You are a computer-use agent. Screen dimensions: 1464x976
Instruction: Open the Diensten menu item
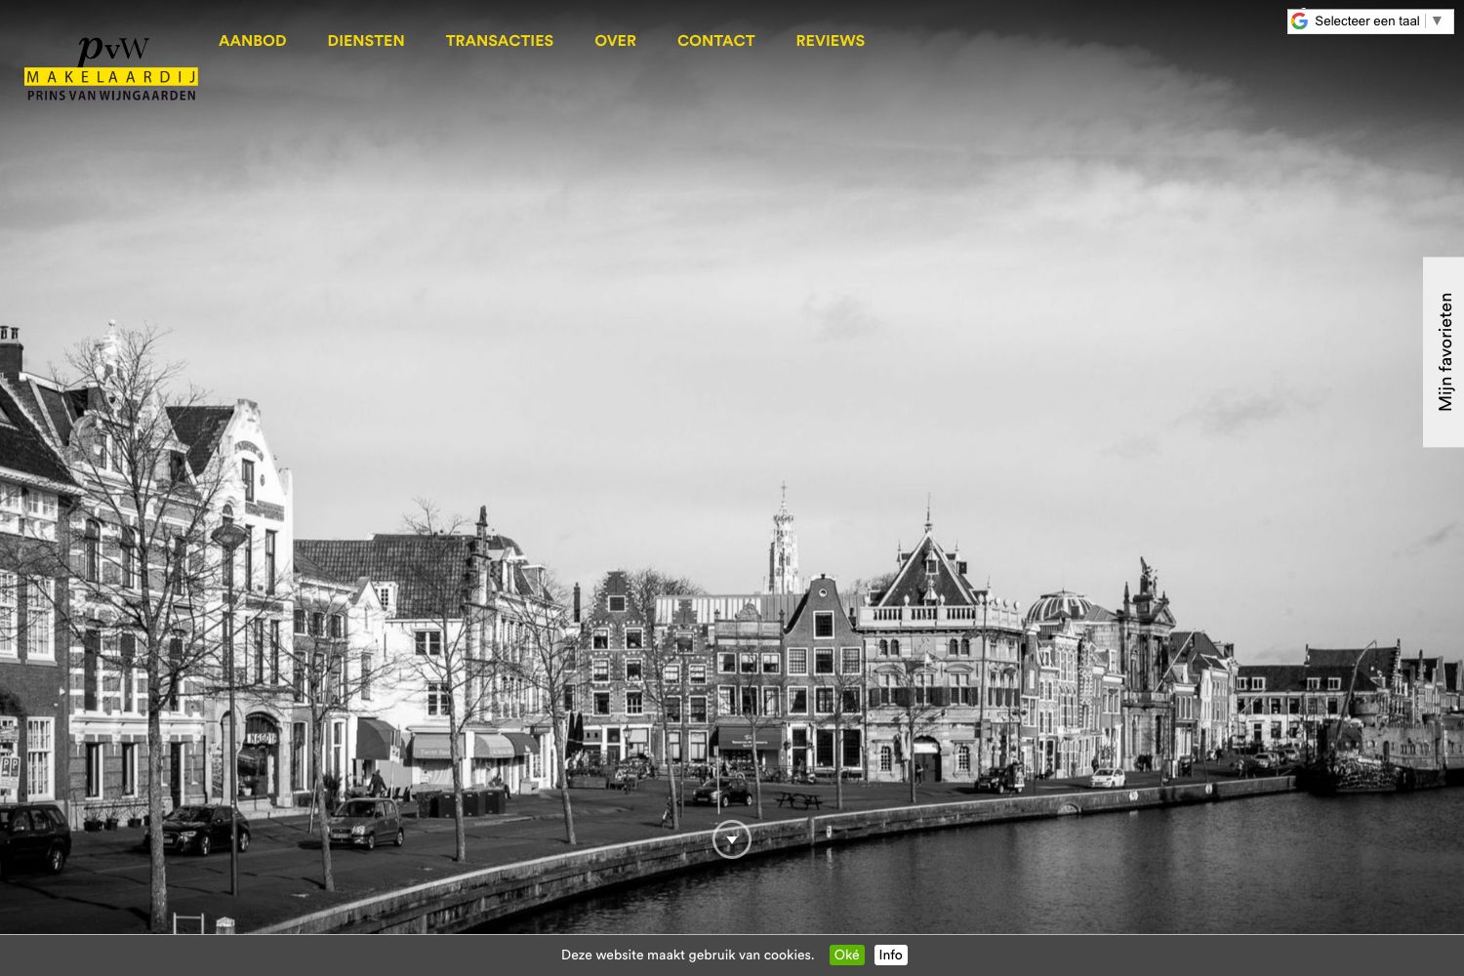coord(366,40)
